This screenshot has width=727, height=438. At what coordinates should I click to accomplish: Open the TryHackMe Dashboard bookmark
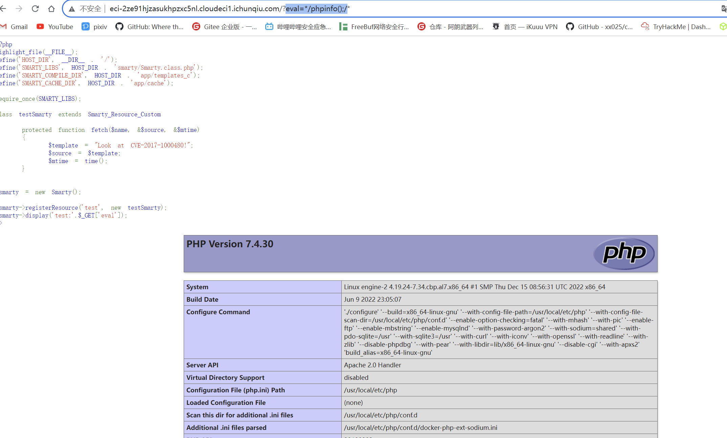pyautogui.click(x=676, y=27)
